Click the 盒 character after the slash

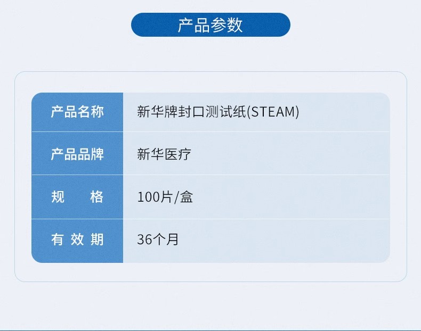(x=187, y=197)
